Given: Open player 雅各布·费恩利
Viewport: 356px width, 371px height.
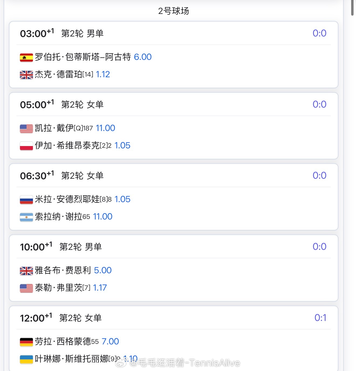Looking at the screenshot, I should 63,270.
